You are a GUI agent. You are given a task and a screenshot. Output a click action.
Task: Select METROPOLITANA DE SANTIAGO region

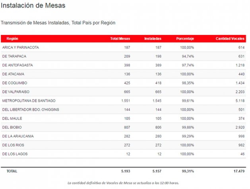tap(29, 100)
